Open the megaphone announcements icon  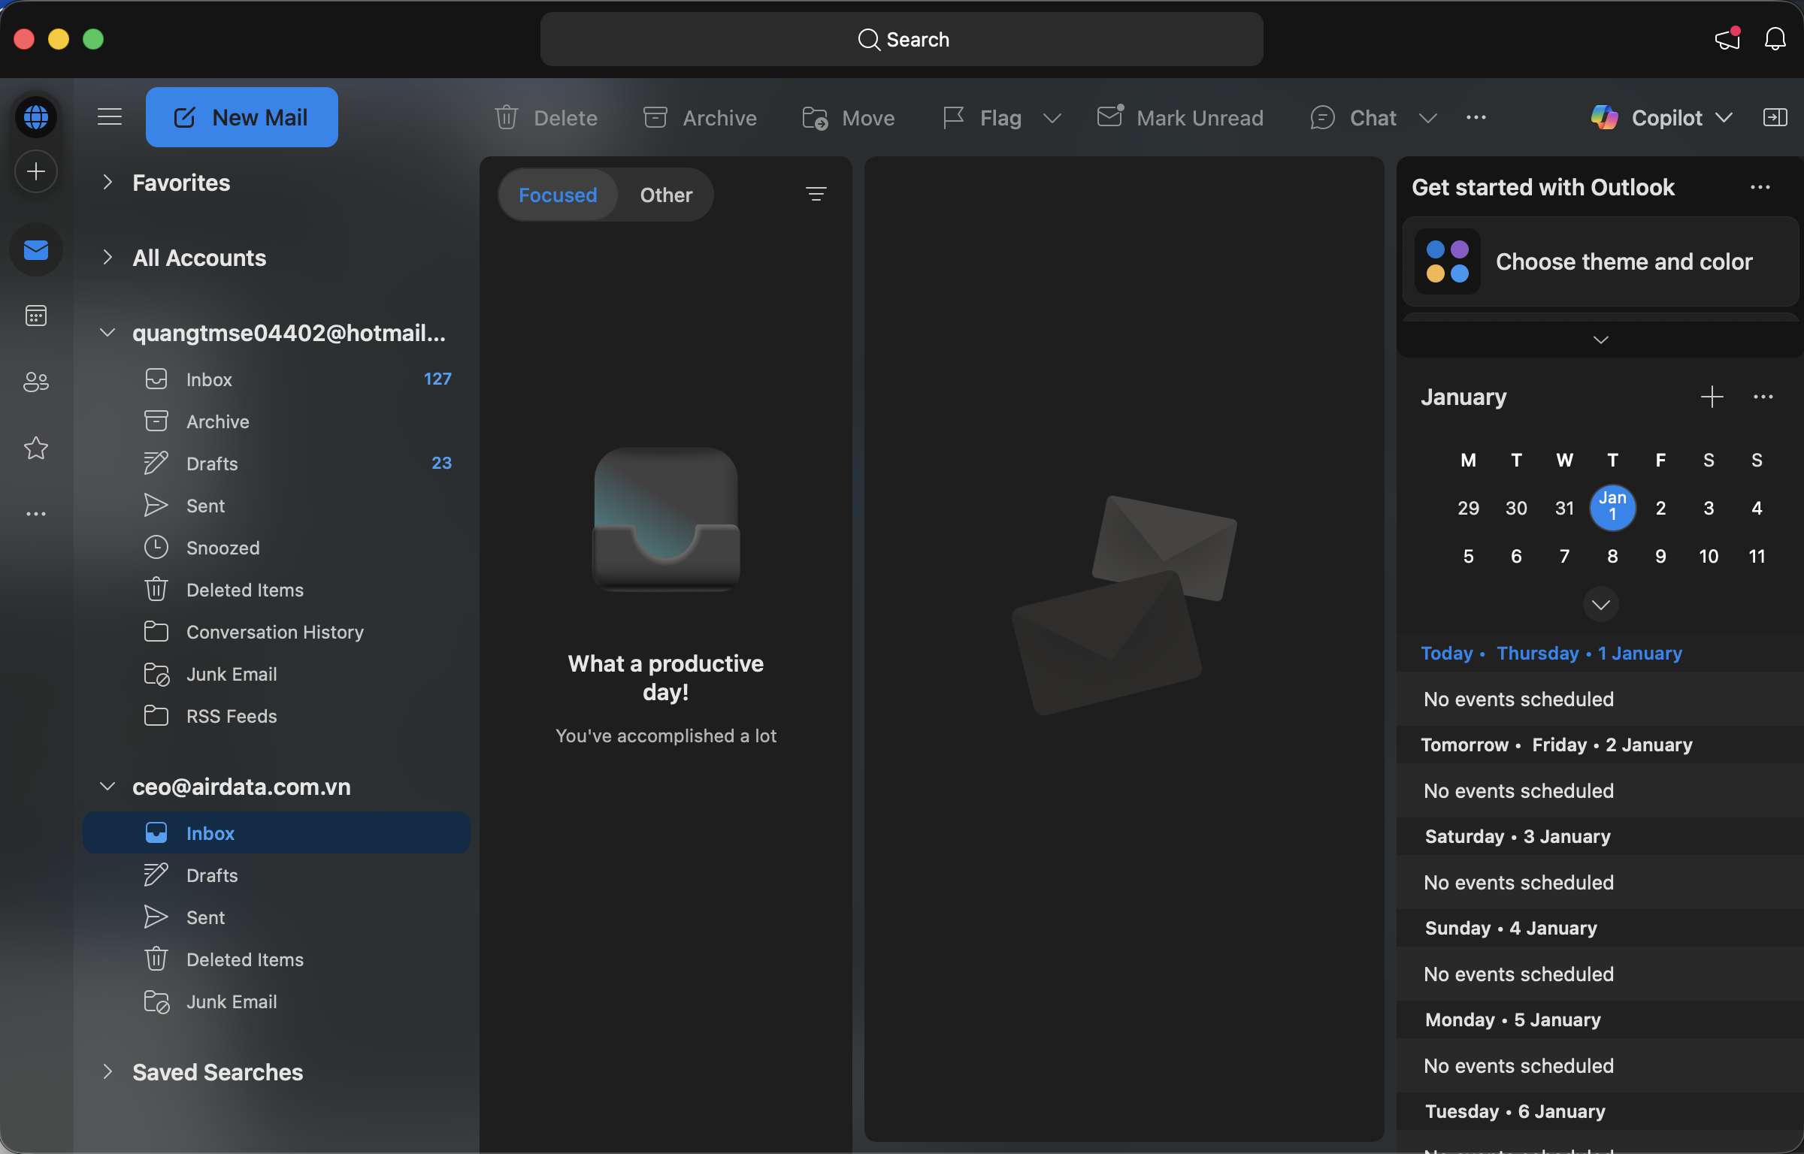click(x=1727, y=39)
